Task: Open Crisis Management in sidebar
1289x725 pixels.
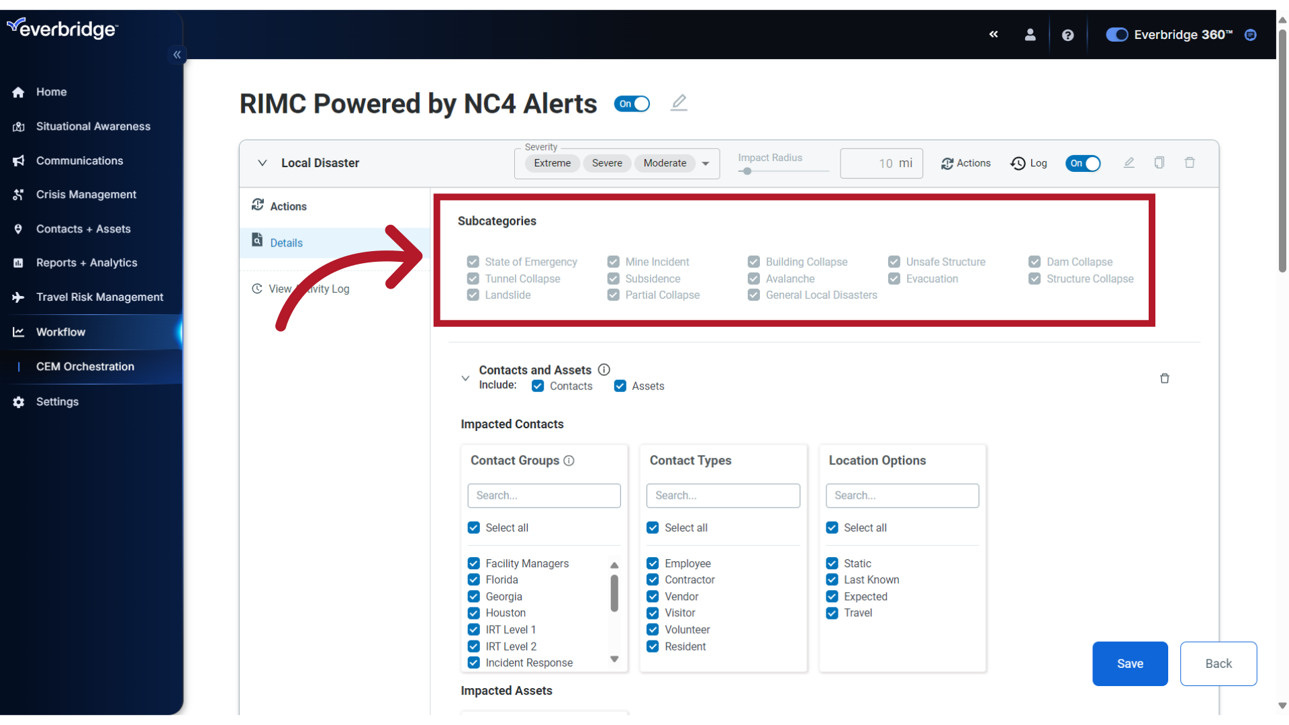Action: [86, 195]
